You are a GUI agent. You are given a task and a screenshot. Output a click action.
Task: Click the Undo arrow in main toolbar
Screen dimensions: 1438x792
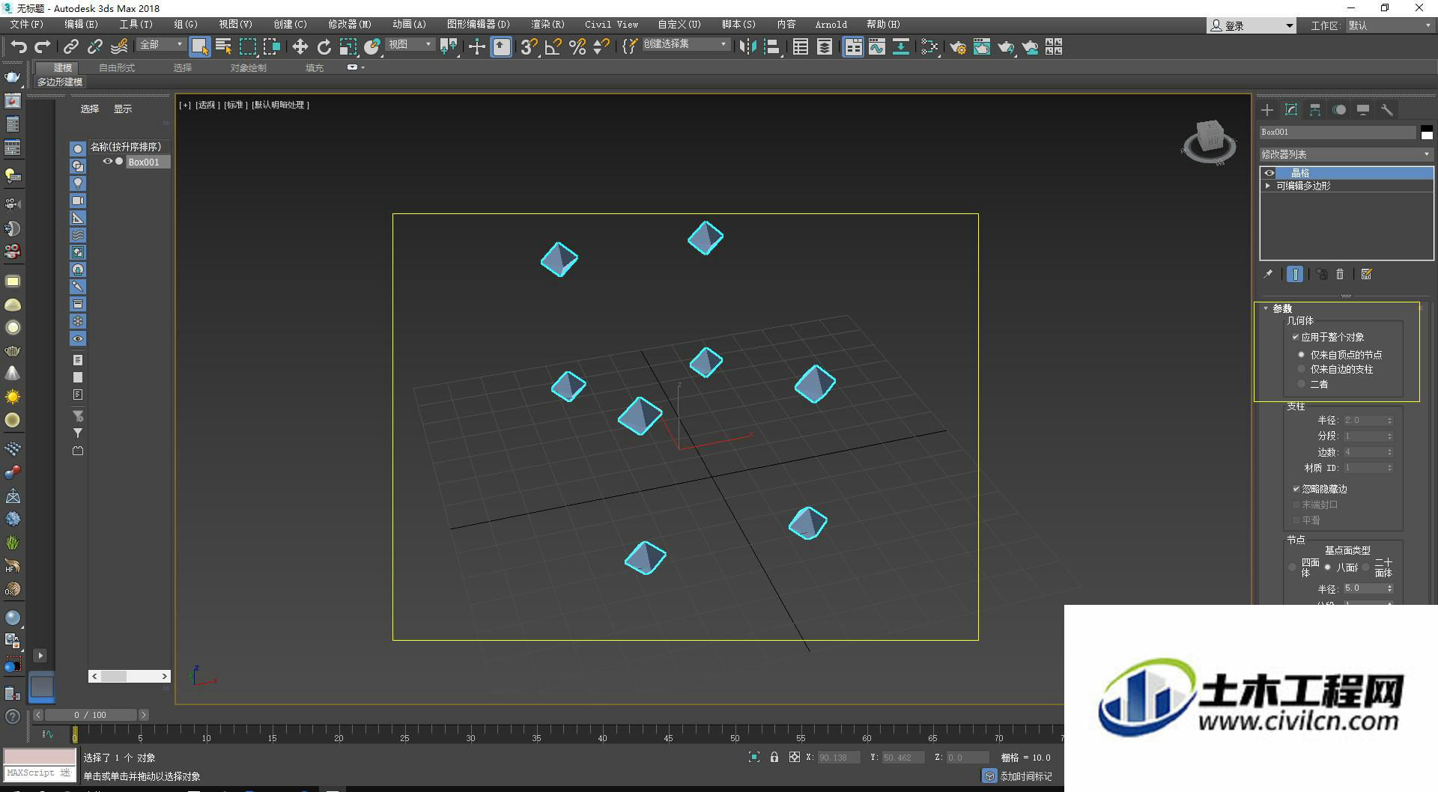[19, 46]
